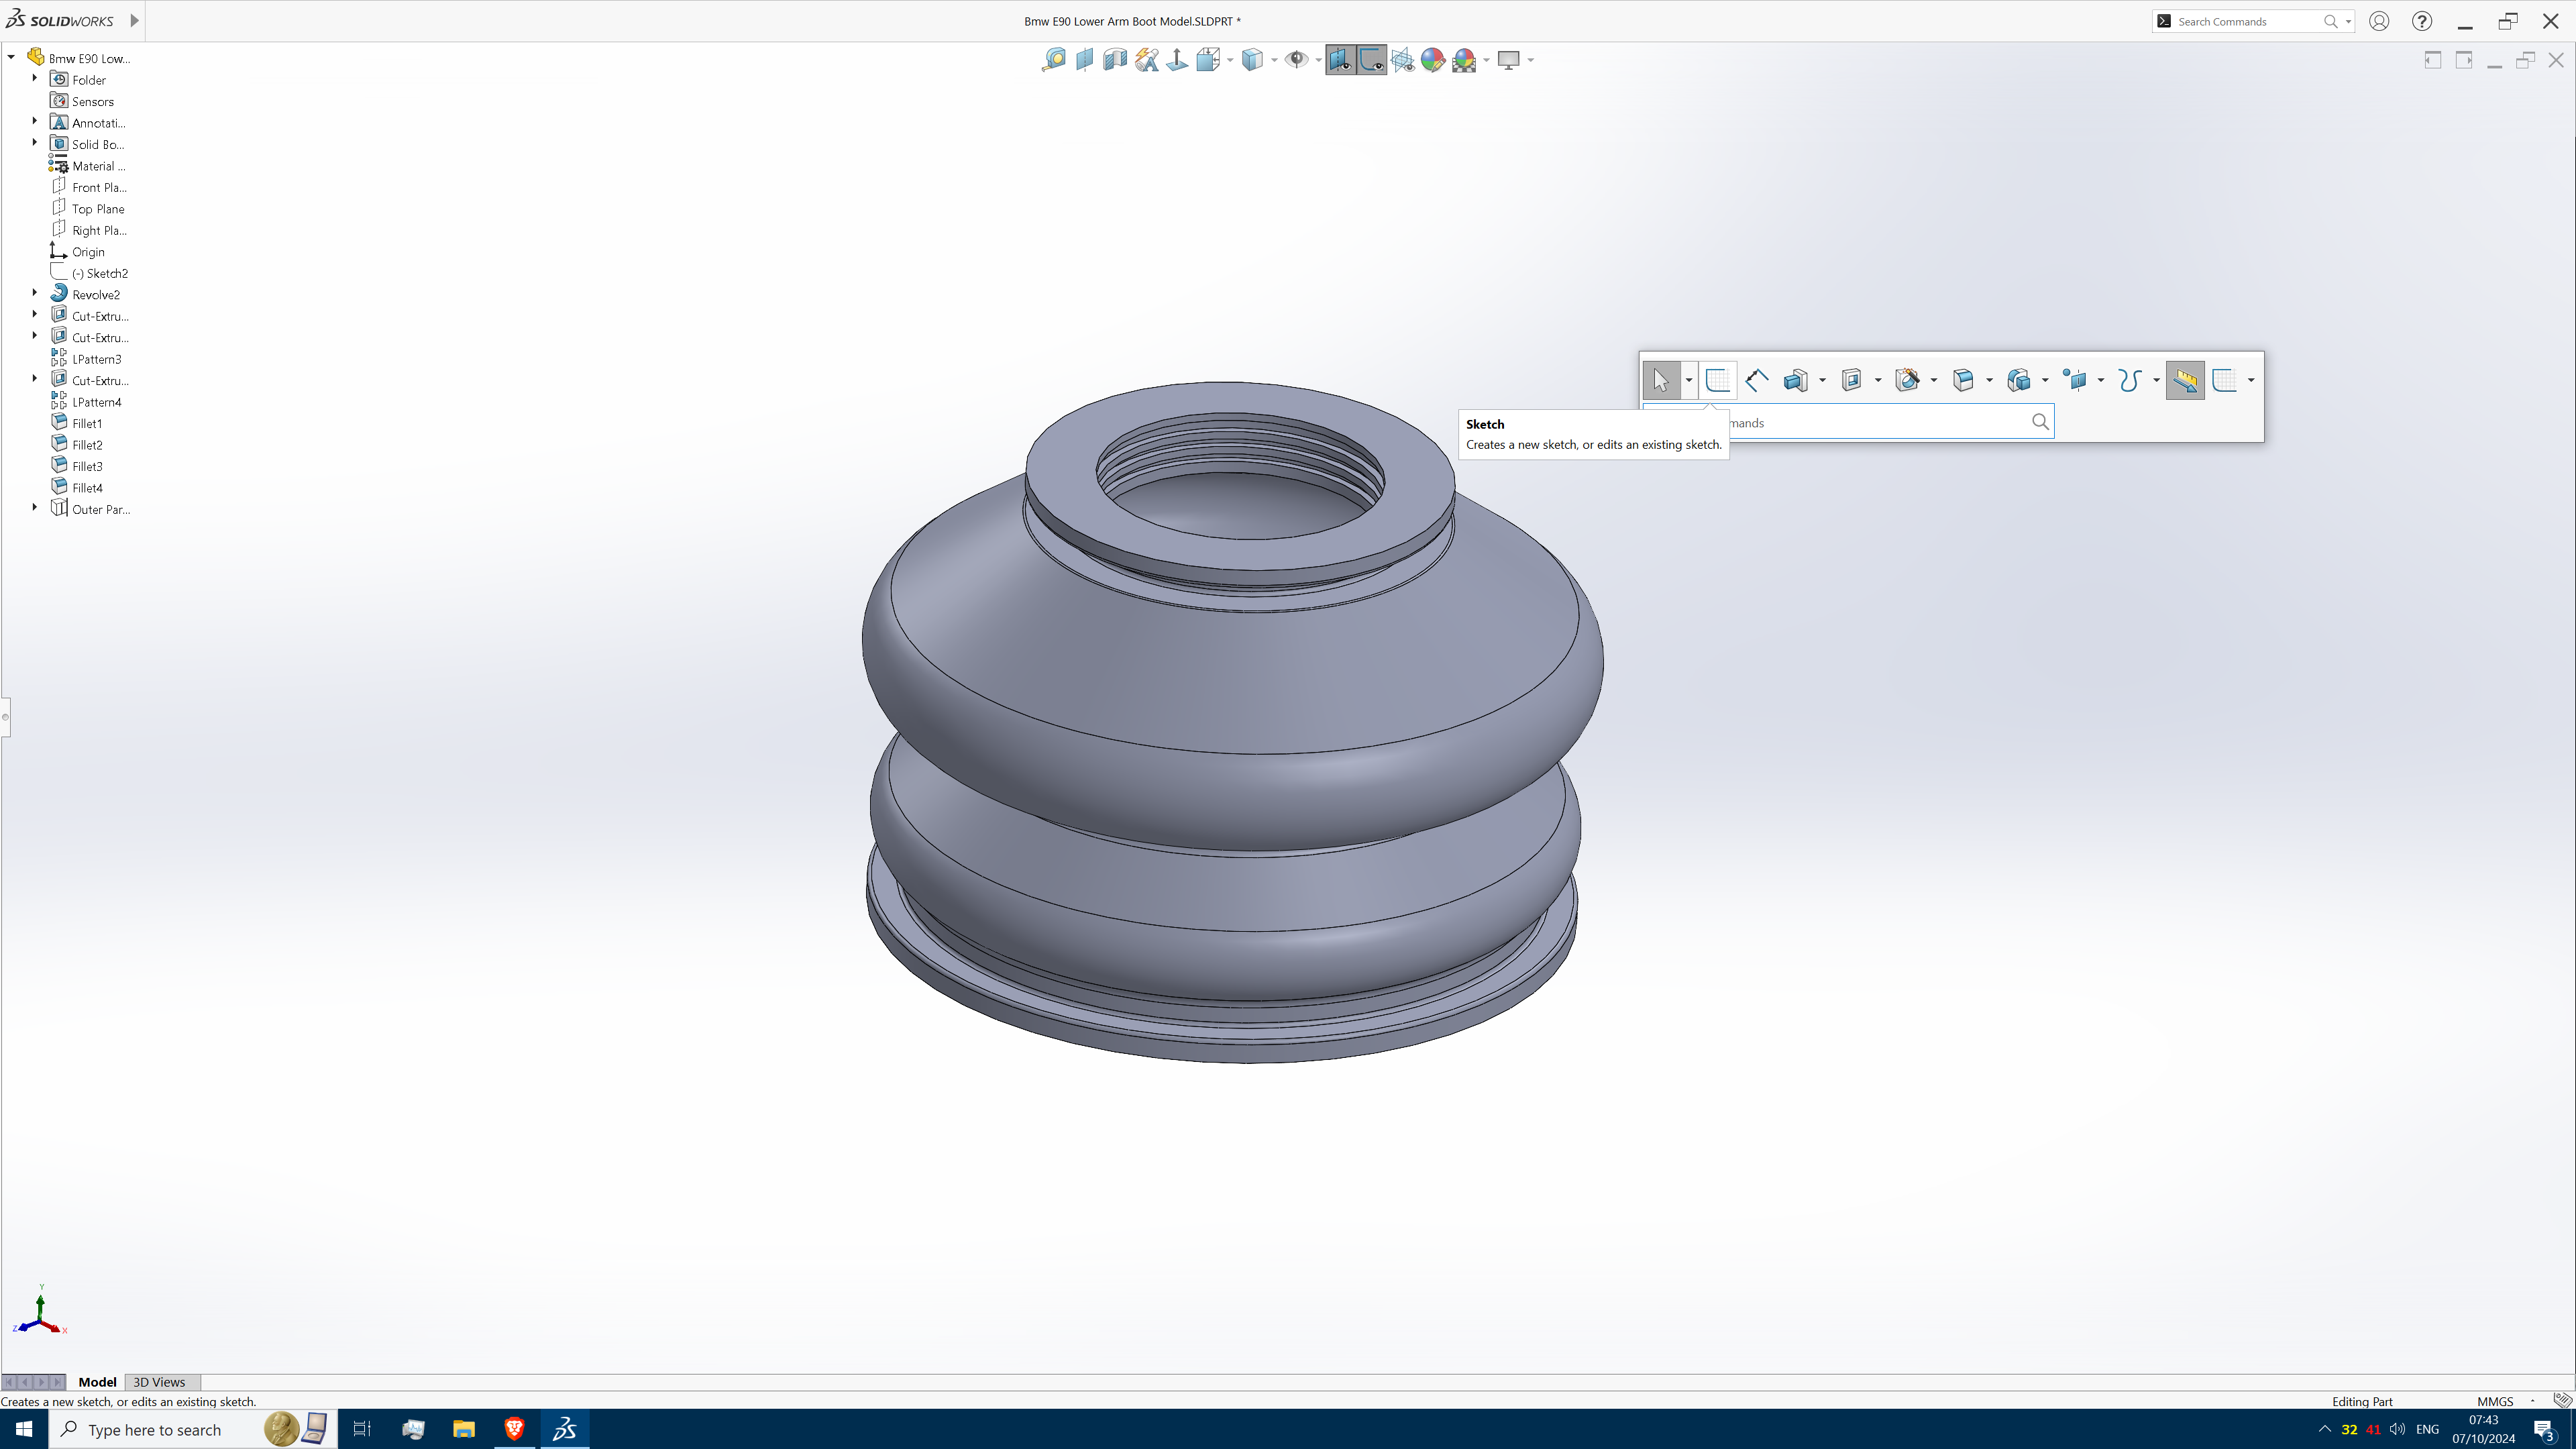Select Fillet3 in the feature tree

tap(87, 466)
